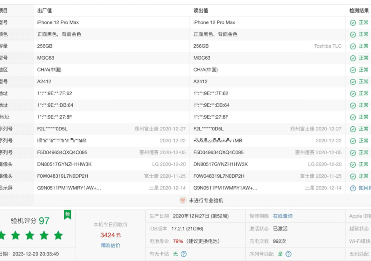The image size is (371, 261).
Task: Click the heart icon beside 未进行专业验机
Action: (x=183, y=201)
